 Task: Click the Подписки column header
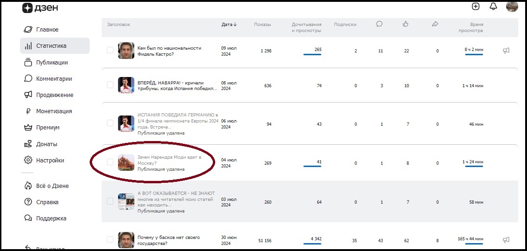coord(345,25)
